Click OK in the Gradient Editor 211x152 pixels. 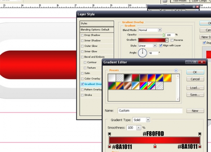(195, 72)
